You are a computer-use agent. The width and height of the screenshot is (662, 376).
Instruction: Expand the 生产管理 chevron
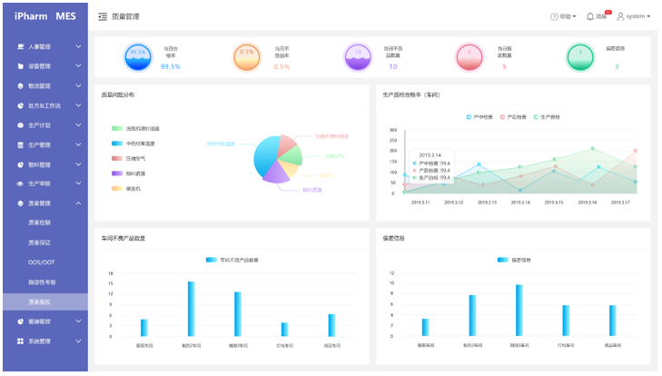(x=78, y=145)
